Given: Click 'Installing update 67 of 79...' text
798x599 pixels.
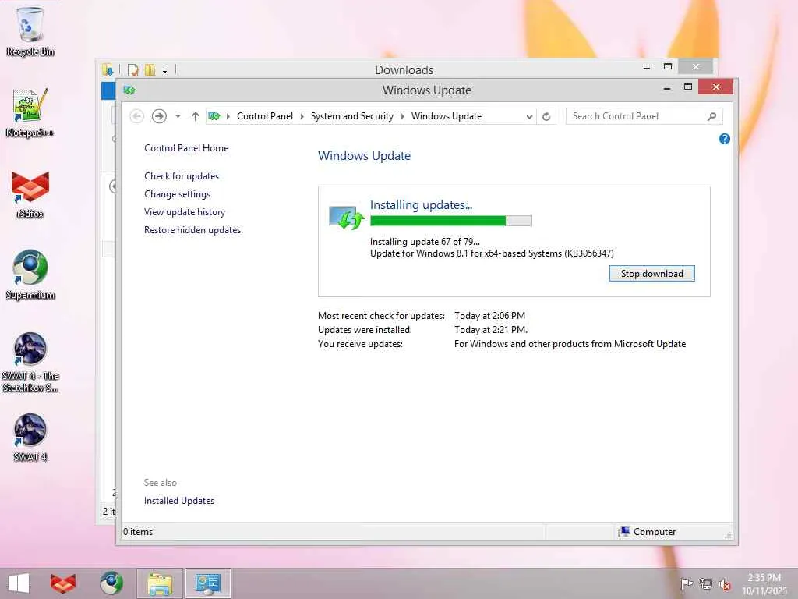Looking at the screenshot, I should (425, 242).
